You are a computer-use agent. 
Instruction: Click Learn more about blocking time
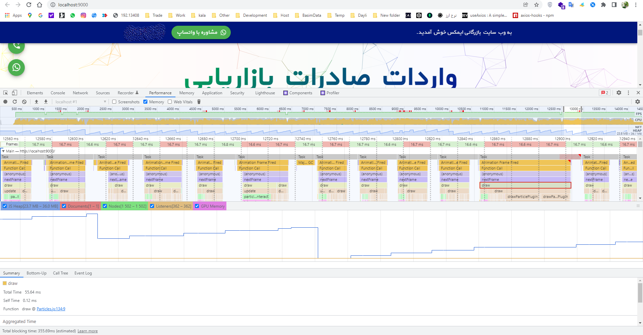point(87,331)
